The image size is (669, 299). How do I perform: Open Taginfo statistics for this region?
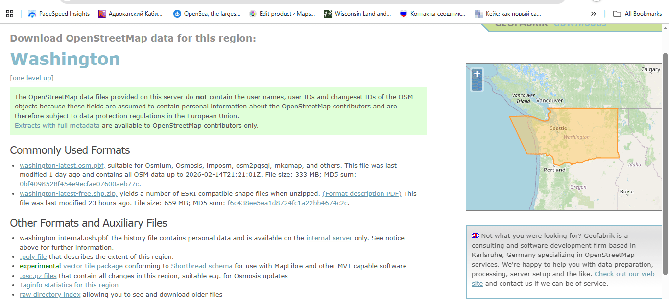tap(69, 285)
